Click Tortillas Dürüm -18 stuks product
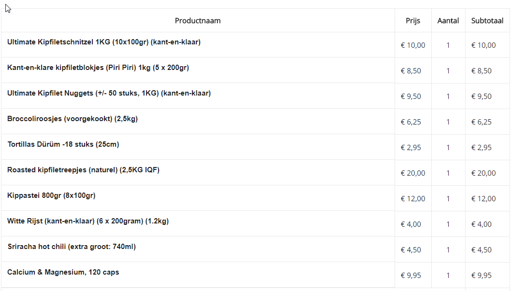 tap(63, 144)
